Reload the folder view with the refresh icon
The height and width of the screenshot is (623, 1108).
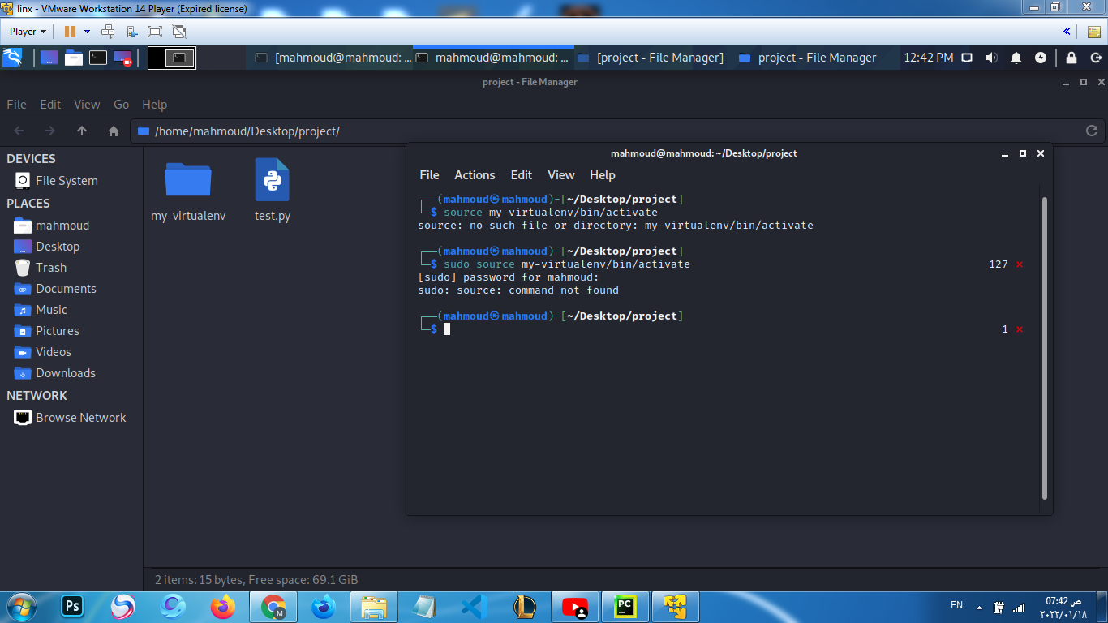[x=1093, y=130]
